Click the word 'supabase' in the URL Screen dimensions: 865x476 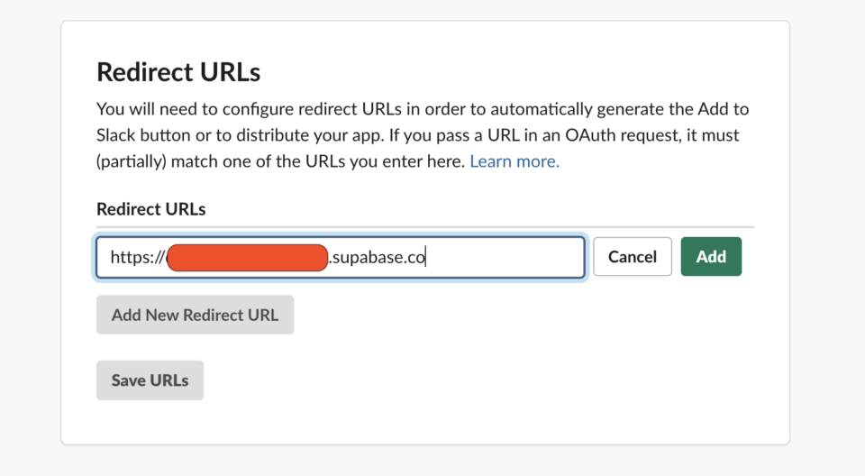368,257
